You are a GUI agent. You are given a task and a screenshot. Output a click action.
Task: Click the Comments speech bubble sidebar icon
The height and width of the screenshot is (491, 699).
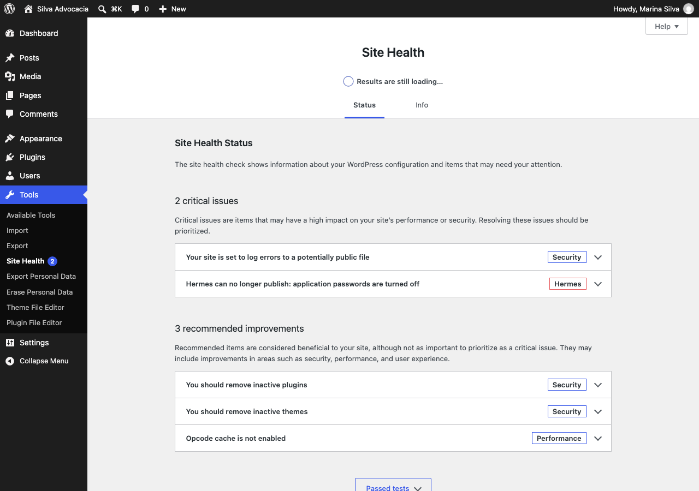(10, 114)
